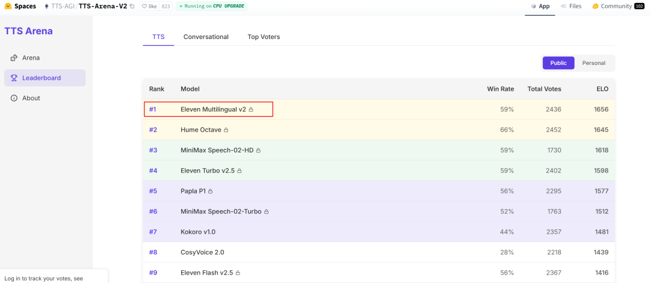Click the About info icon
This screenshot has height=283, width=650.
click(x=14, y=98)
